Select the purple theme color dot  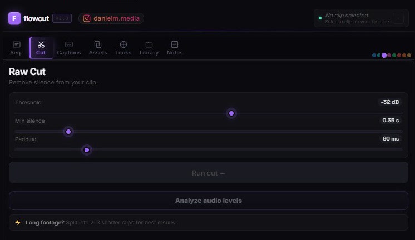(x=384, y=55)
